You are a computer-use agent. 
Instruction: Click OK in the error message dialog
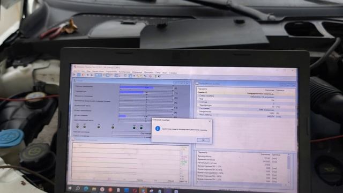[x=203, y=140]
